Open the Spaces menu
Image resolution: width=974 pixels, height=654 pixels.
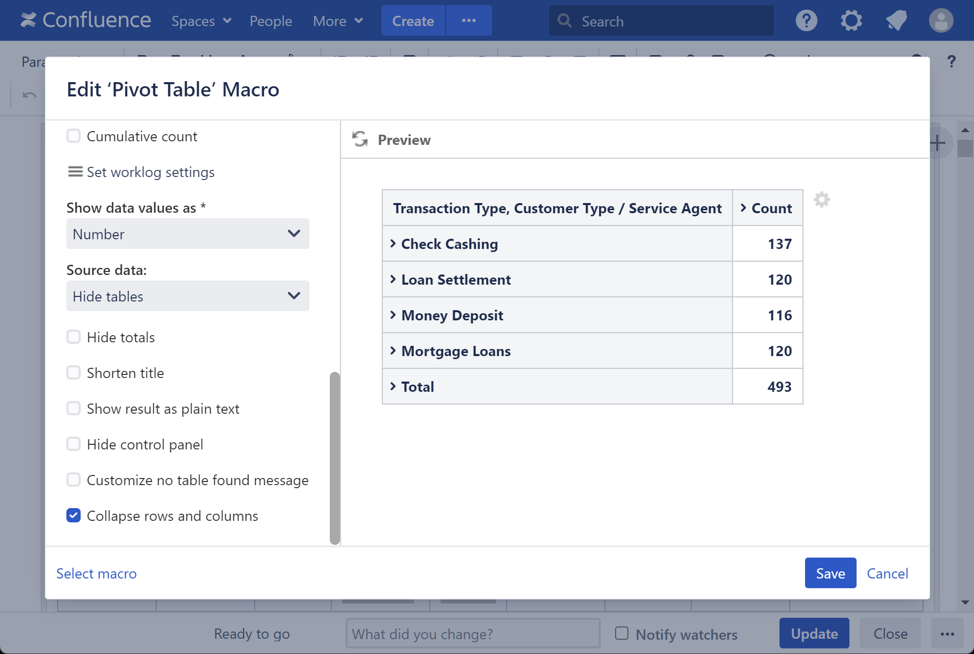[201, 21]
